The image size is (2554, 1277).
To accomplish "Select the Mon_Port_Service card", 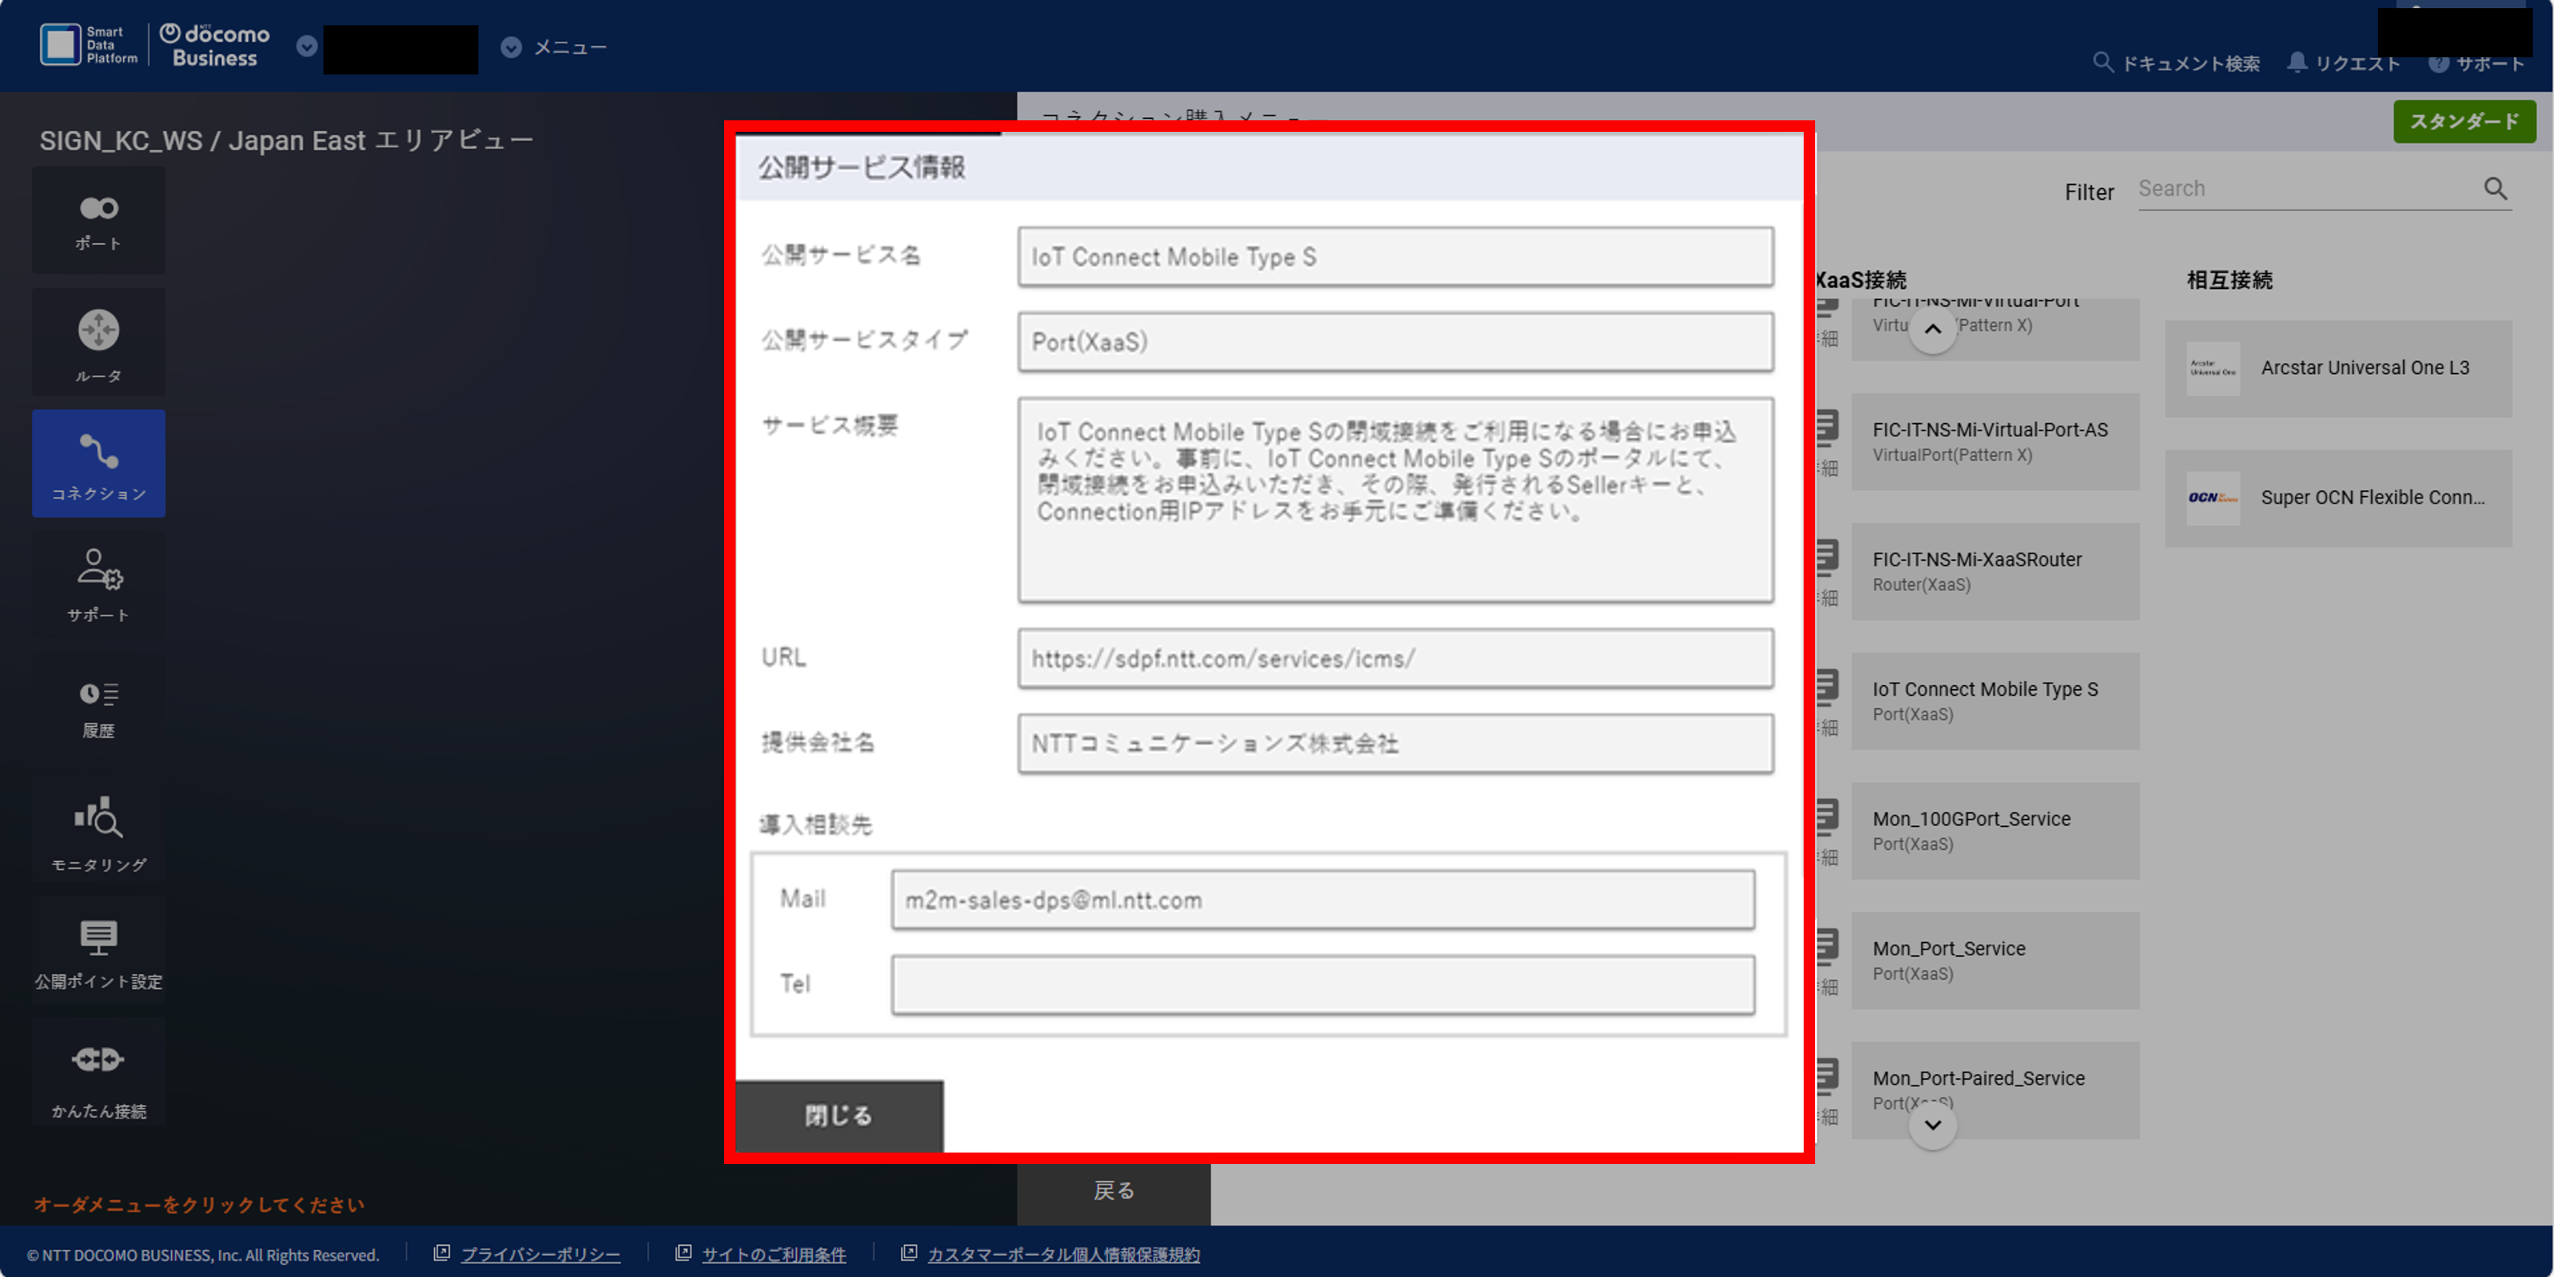I will click(x=1995, y=961).
